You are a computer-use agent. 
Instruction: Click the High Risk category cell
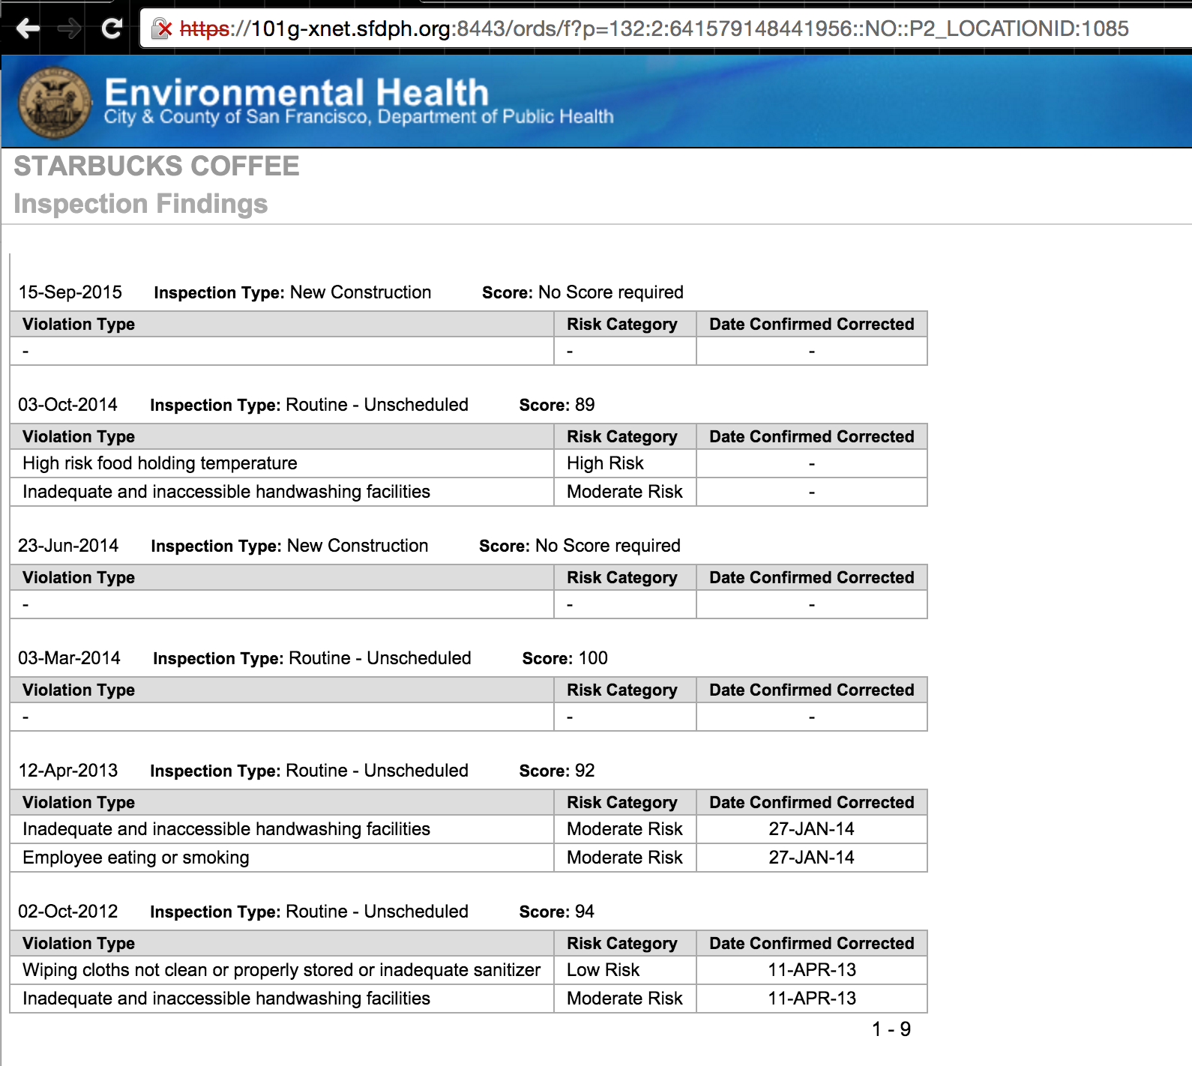pyautogui.click(x=605, y=463)
